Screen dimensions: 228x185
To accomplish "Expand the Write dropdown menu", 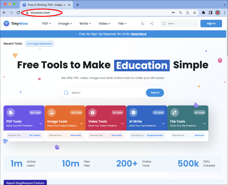I will click(85, 23).
